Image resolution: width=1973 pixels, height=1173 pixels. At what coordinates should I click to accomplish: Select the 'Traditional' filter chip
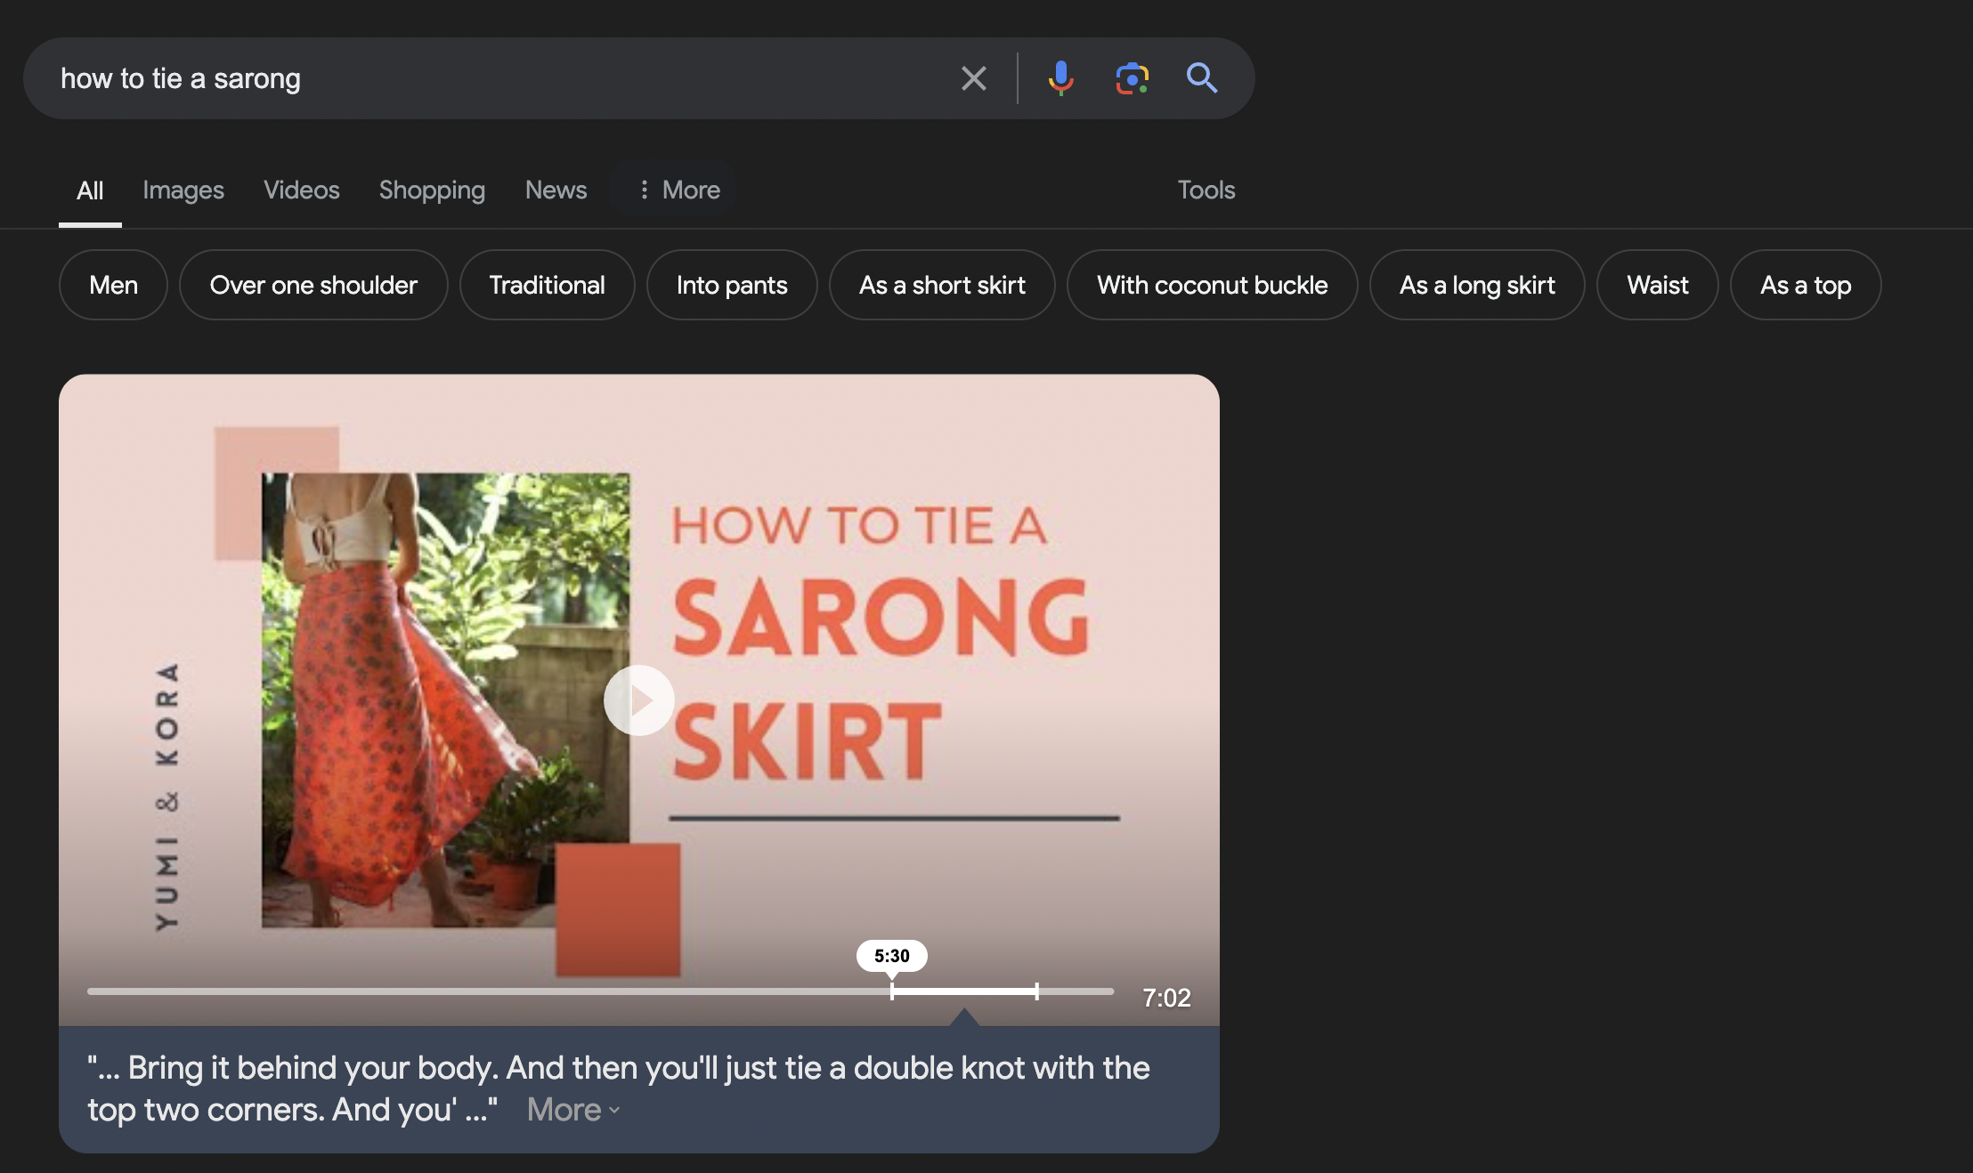(x=547, y=285)
